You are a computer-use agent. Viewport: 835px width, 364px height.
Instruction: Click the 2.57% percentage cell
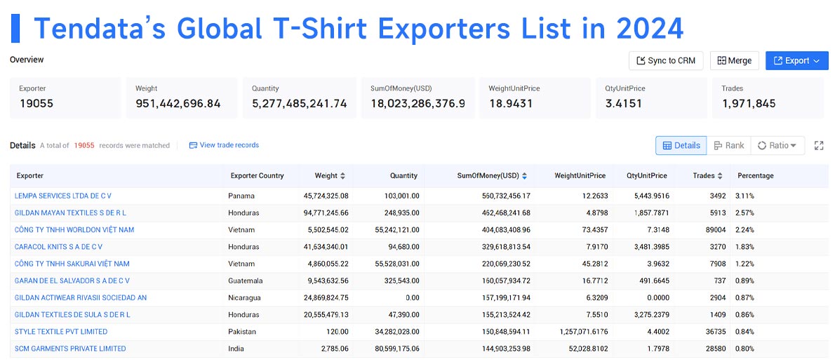745,213
